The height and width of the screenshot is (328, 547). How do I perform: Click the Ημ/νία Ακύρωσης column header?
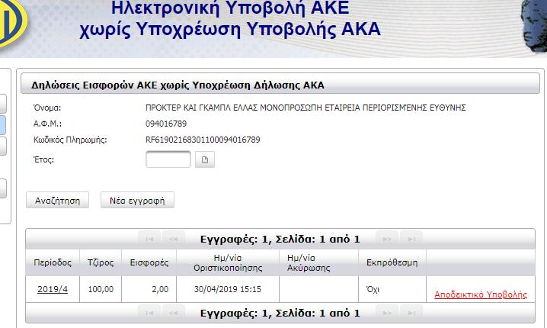pos(319,262)
